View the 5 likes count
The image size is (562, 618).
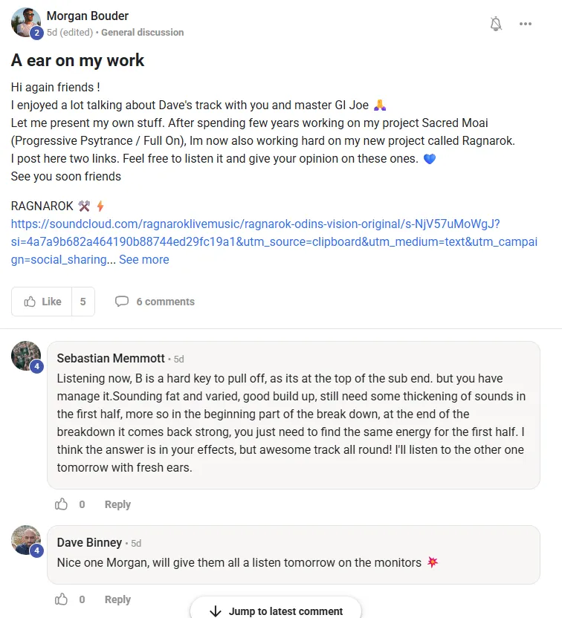pyautogui.click(x=83, y=302)
